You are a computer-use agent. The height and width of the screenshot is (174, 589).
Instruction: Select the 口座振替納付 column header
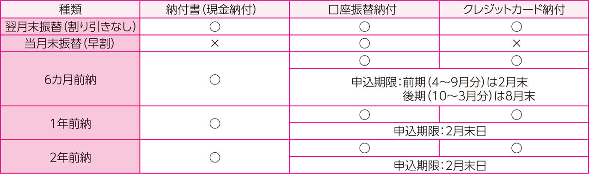click(364, 9)
